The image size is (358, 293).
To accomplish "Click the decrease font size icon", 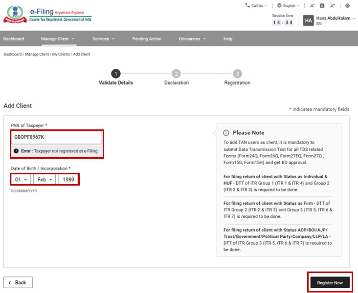I will tap(312, 6).
